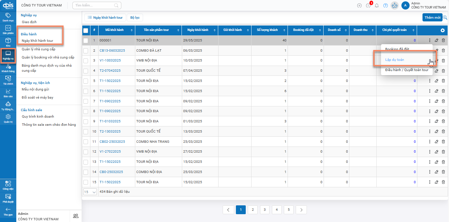The width and height of the screenshot is (449, 222).
Task: Open the Tự động hóa sidebar module
Action: pyautogui.click(x=8, y=106)
